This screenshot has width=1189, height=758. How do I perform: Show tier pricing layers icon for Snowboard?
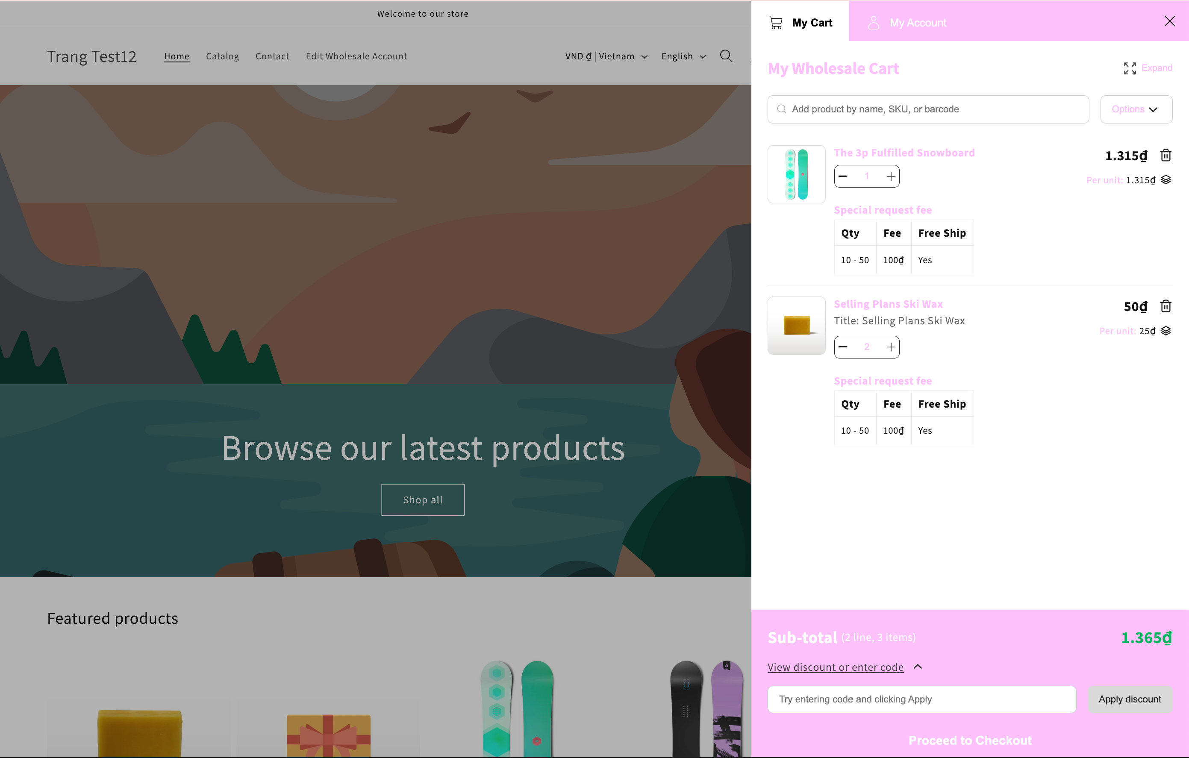click(1166, 179)
